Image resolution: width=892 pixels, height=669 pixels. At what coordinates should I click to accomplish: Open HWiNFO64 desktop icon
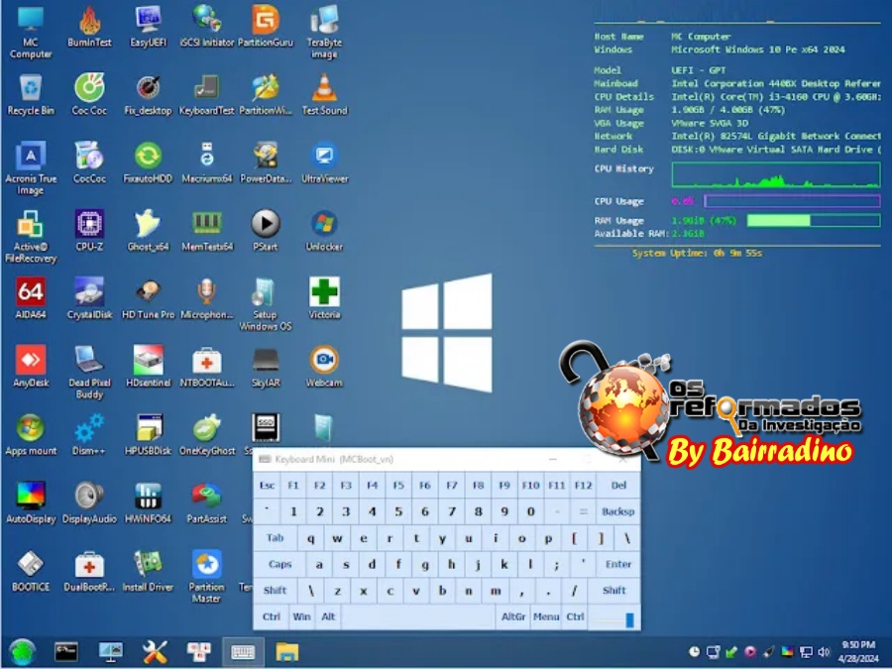coord(148,502)
